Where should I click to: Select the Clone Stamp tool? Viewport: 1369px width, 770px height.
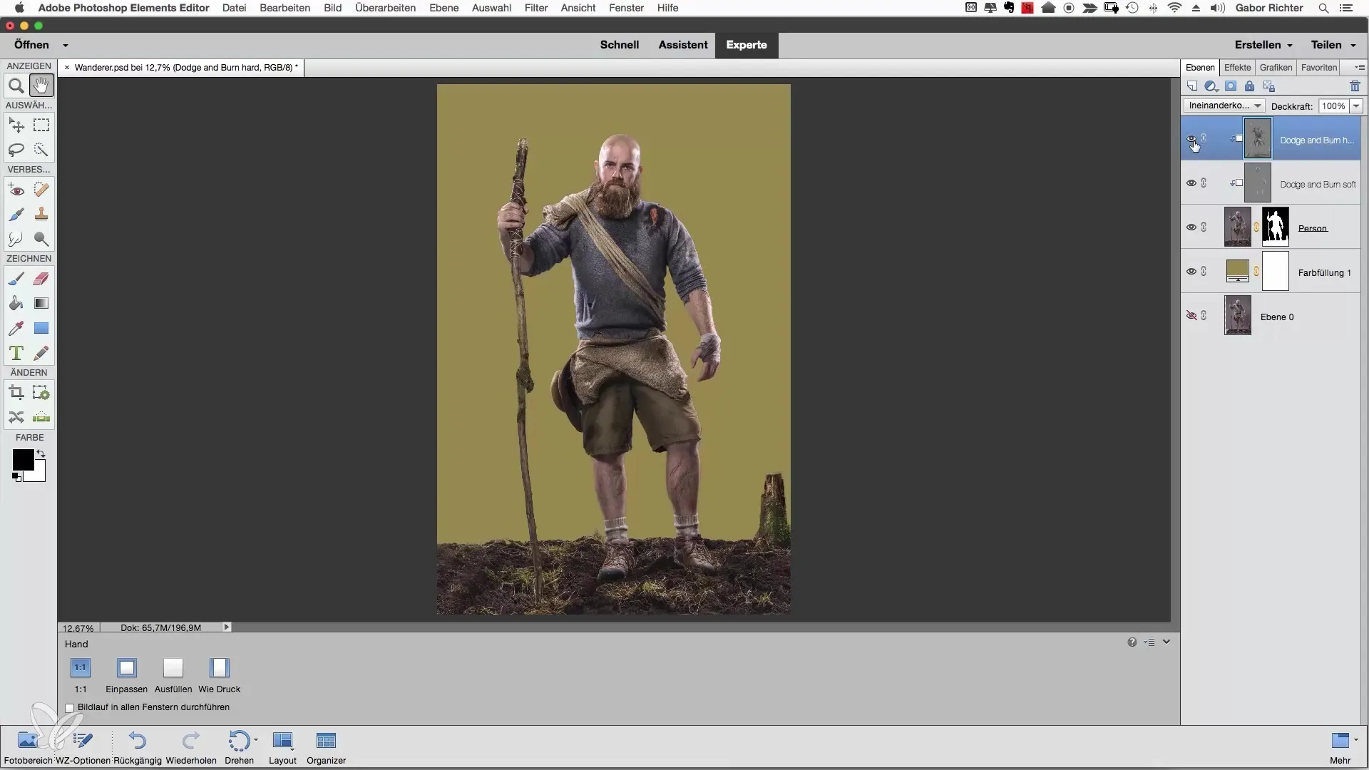(41, 214)
